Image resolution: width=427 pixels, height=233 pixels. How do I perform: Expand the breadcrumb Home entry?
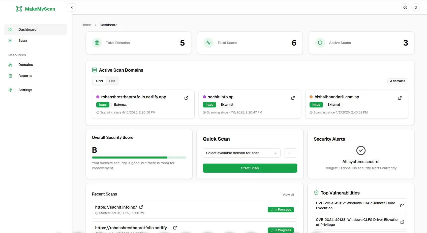86,25
